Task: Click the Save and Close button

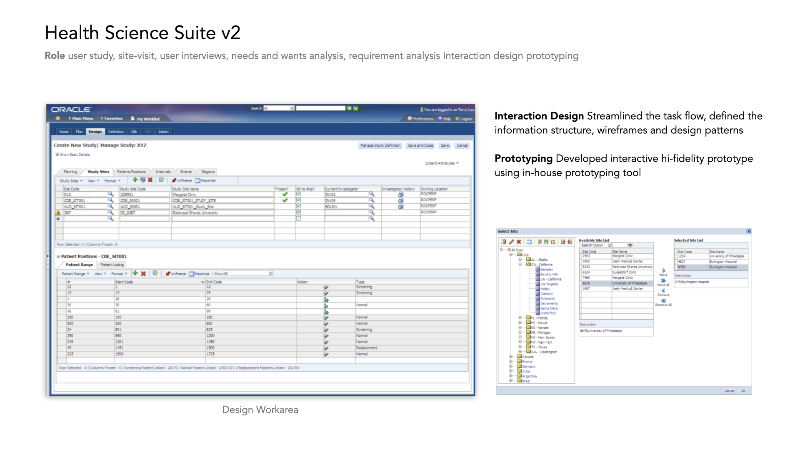Action: click(x=420, y=145)
